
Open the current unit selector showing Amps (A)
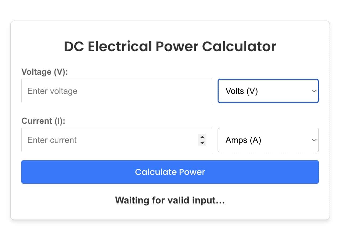coord(268,140)
